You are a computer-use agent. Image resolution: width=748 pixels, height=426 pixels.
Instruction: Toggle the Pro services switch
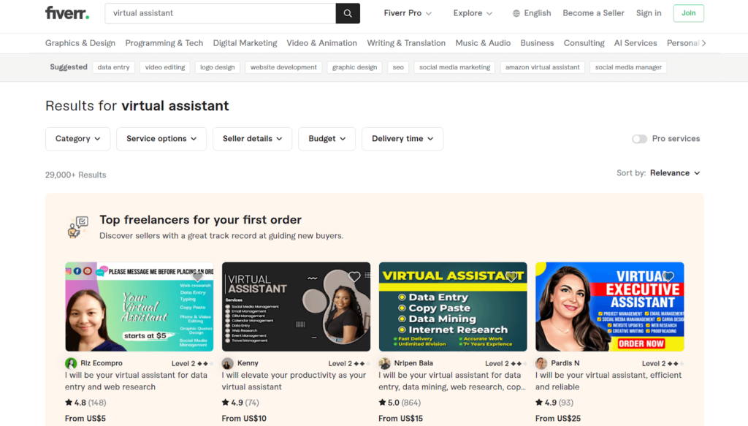(x=639, y=139)
